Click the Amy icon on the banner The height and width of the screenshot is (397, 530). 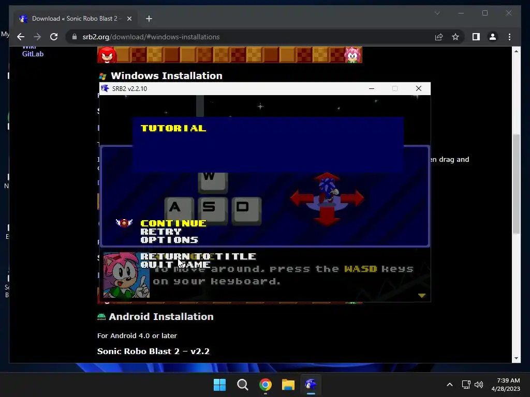point(352,55)
